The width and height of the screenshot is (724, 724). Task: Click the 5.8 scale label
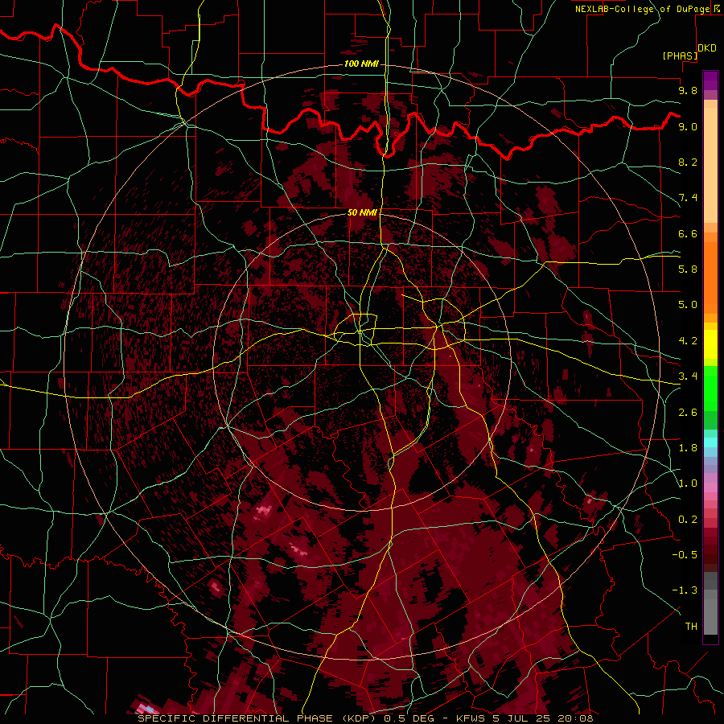(688, 269)
